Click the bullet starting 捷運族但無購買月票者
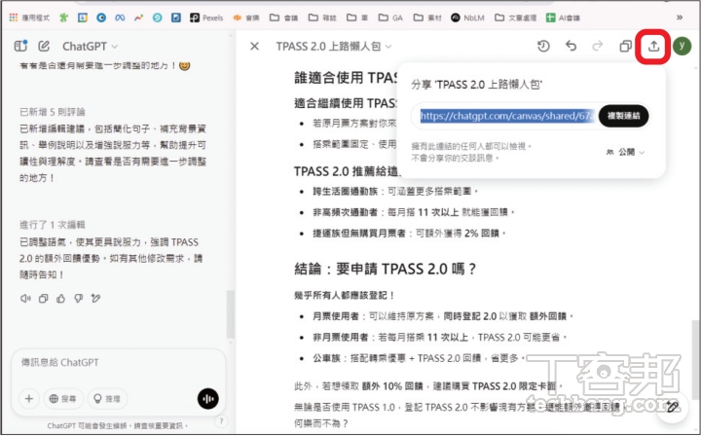Screen dimensions: 701x436 pyautogui.click(x=410, y=234)
